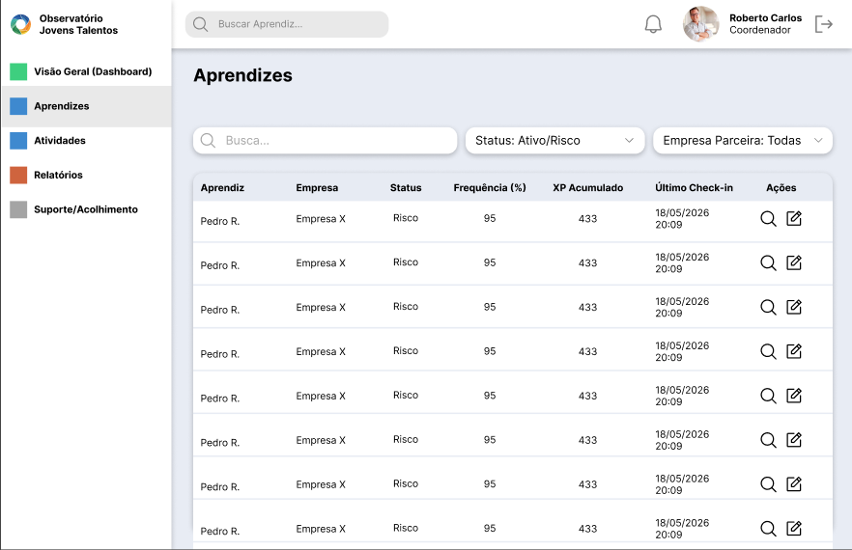The width and height of the screenshot is (852, 550).
Task: Open the Suporte/Acolhimento section
Action: 86,209
